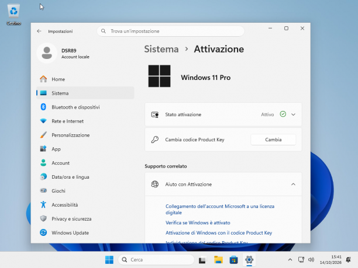Open Privacy e sicurezza settings
Viewport: 358px width, 268px height.
tap(85, 218)
